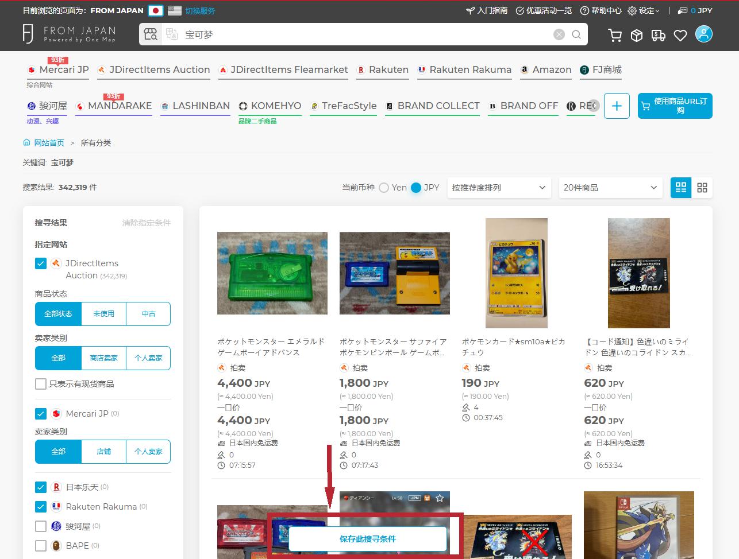Image resolution: width=739 pixels, height=559 pixels.
Task: Click the package box icon in header
Action: (637, 36)
